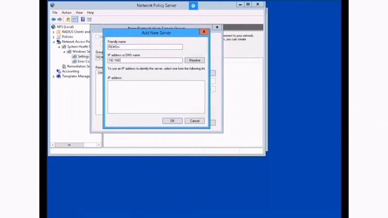Click the blue circular button in title bar
The width and height of the screenshot is (388, 218).
coord(193,5)
